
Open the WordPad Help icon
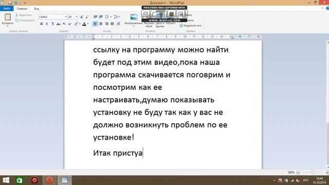(327, 8)
